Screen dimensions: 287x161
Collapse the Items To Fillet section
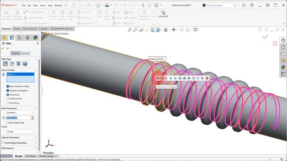tap(36, 70)
